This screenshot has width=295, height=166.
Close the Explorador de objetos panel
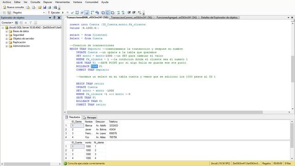point(59,18)
